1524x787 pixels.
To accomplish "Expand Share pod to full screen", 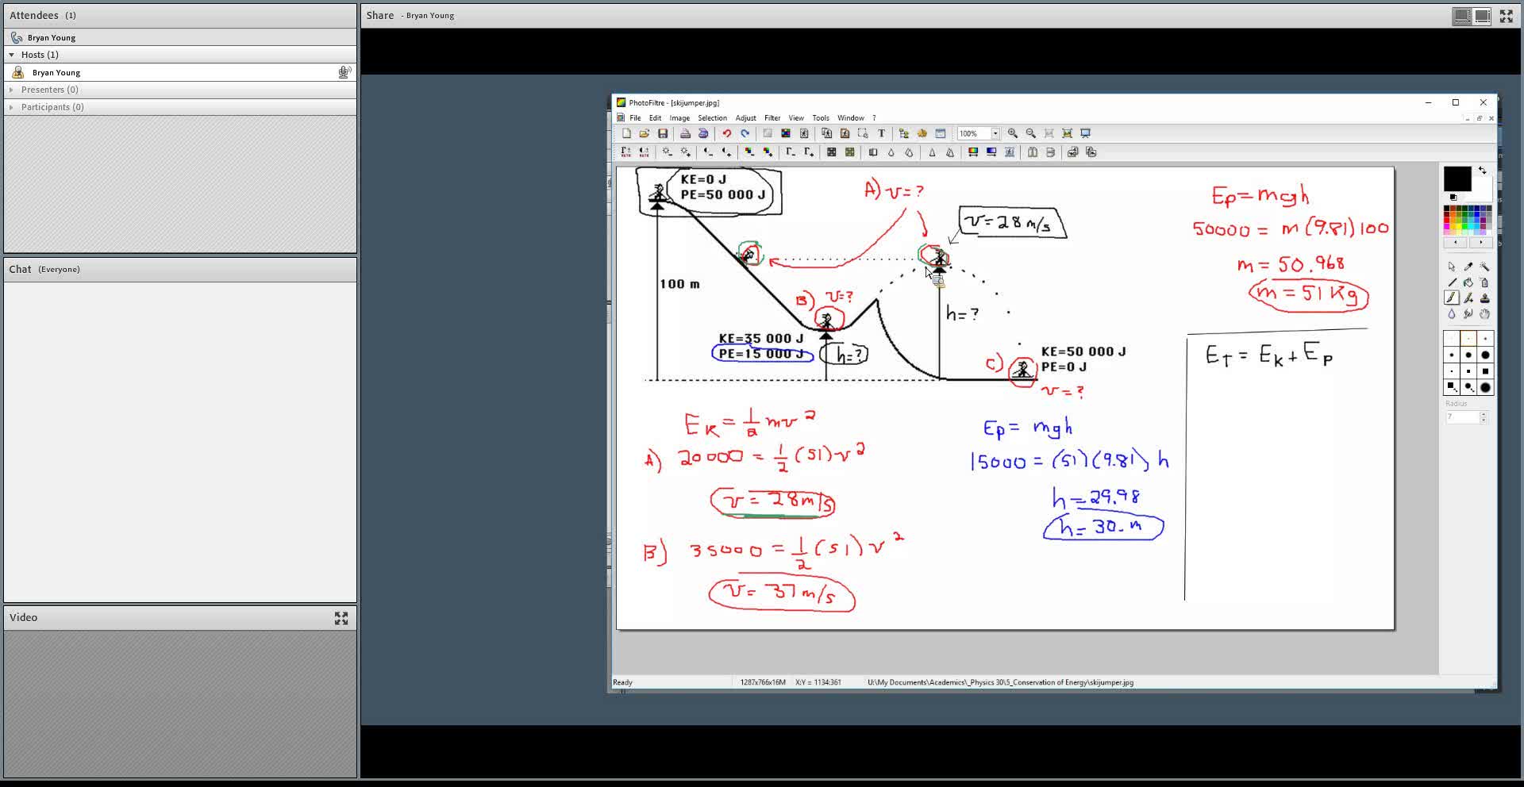I will pyautogui.click(x=1506, y=16).
